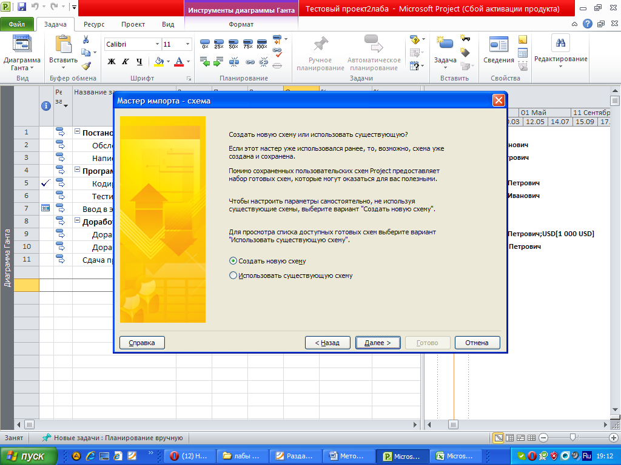Open Редактирование binoculars menu
This screenshot has width=621, height=465.
click(560, 51)
